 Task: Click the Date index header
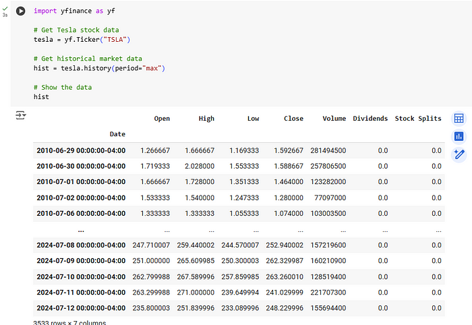click(117, 134)
